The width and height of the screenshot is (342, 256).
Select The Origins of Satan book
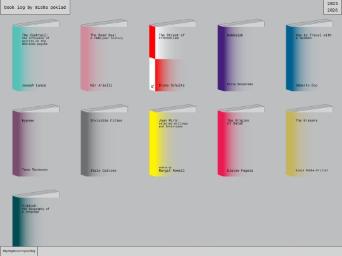[x=241, y=141]
